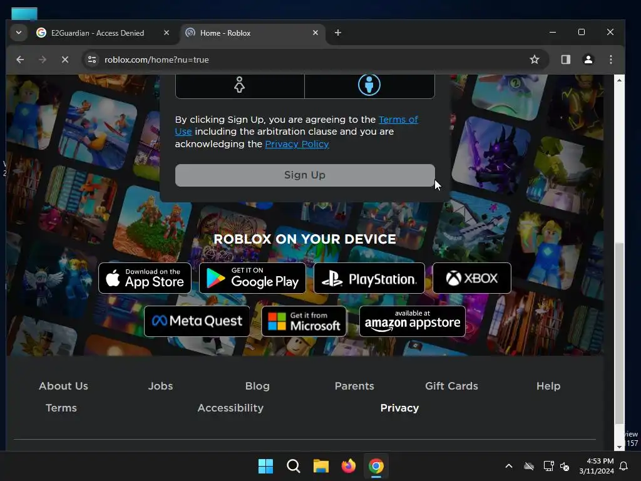This screenshot has height=481, width=641.
Task: Open the Terms footer link
Action: click(61, 408)
